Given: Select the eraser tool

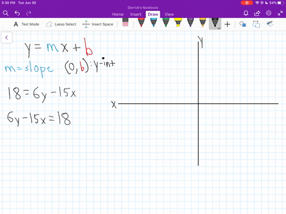Looking at the screenshot, I should click(x=125, y=22).
